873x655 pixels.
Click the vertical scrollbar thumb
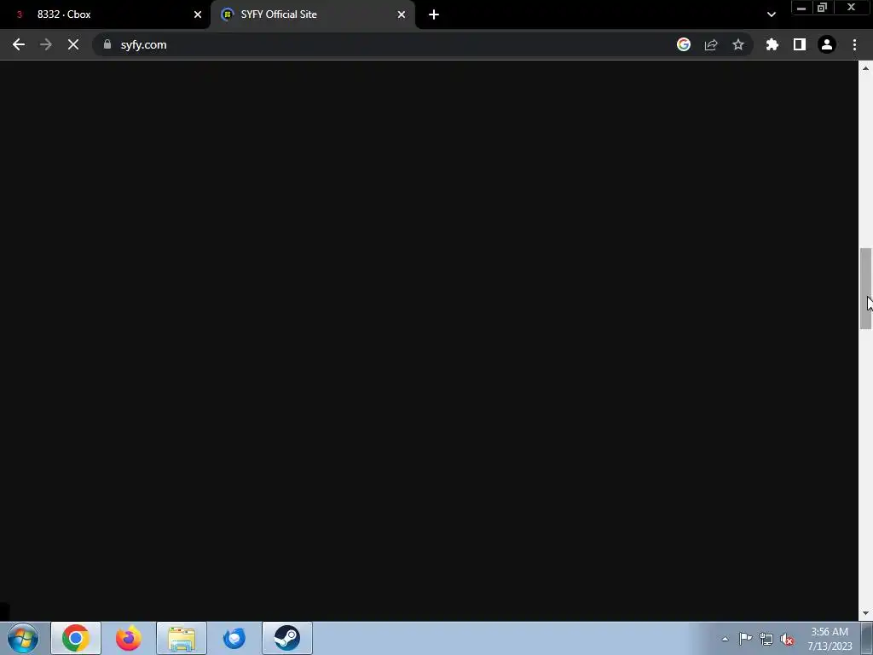pyautogui.click(x=865, y=288)
